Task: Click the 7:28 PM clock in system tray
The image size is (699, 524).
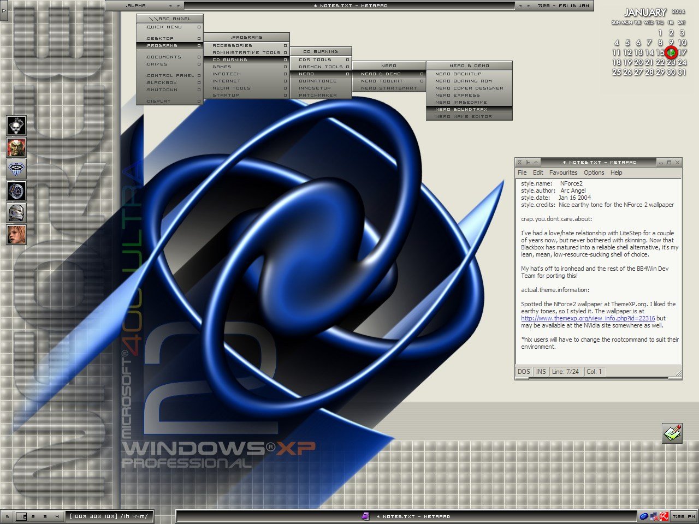Action: [x=684, y=516]
